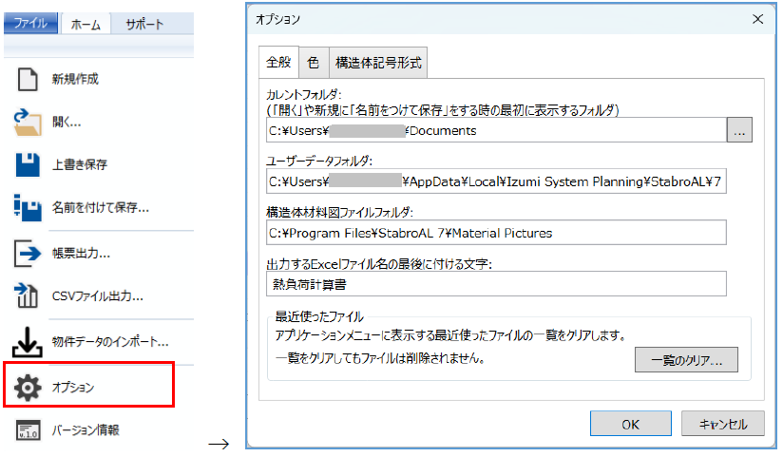Image resolution: width=783 pixels, height=457 pixels.
Task: Click the 物件データのインポート download icon
Action: (x=29, y=340)
